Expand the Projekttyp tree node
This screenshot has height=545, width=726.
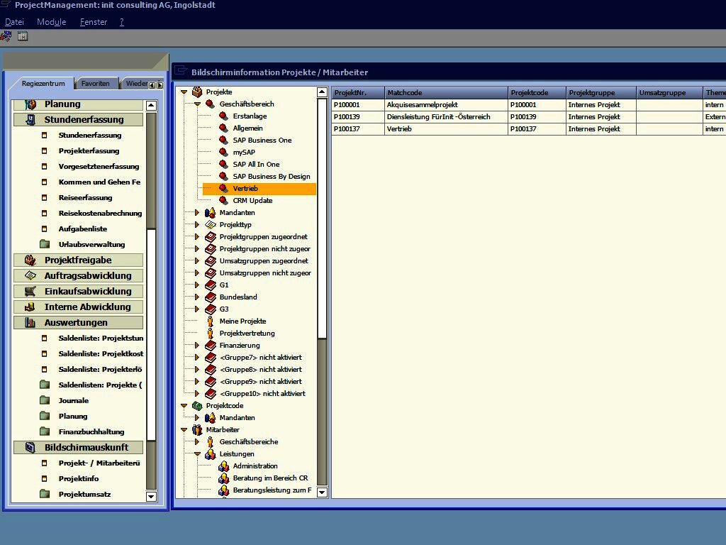coord(198,225)
